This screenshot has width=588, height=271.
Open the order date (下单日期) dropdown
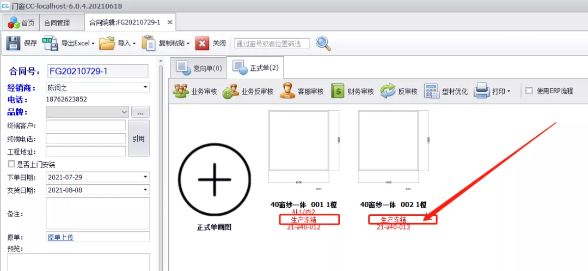pos(145,177)
